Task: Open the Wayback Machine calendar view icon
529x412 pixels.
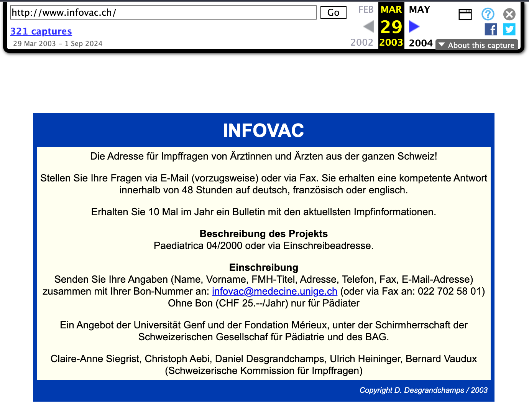Action: (465, 14)
